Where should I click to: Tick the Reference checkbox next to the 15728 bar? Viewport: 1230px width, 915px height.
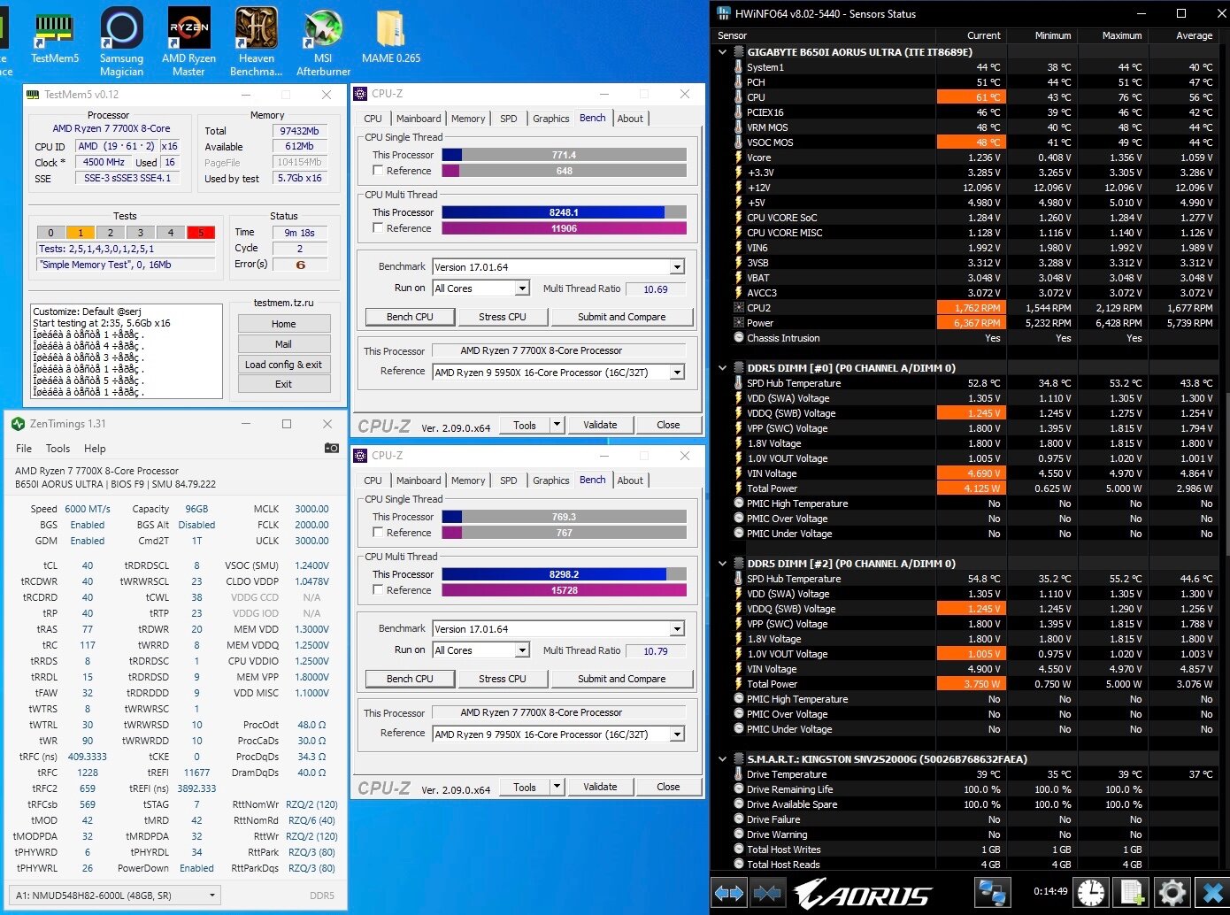pos(378,590)
